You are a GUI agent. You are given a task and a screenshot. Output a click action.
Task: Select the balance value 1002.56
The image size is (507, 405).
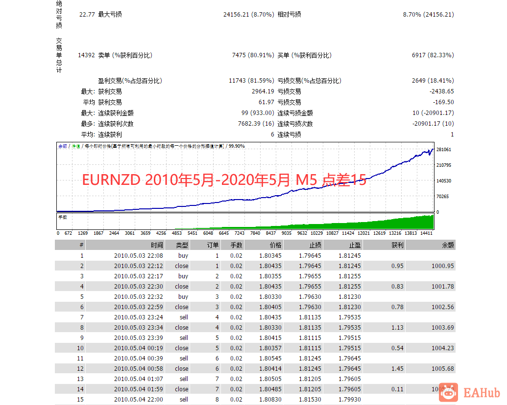pos(443,307)
